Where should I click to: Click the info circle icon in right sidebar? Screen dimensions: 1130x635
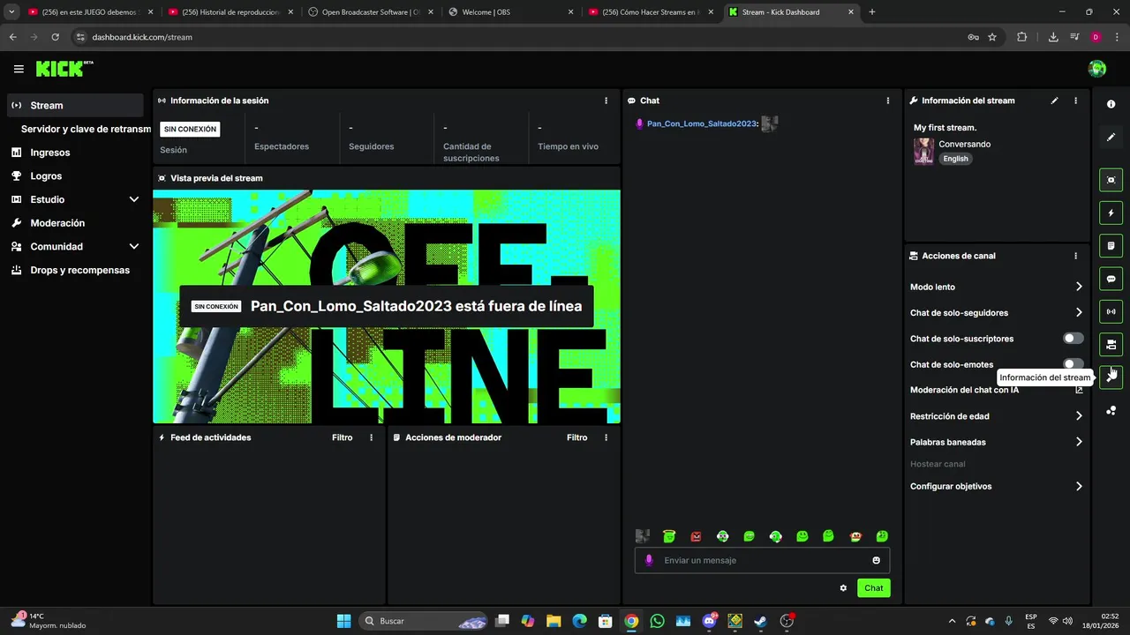point(1111,104)
